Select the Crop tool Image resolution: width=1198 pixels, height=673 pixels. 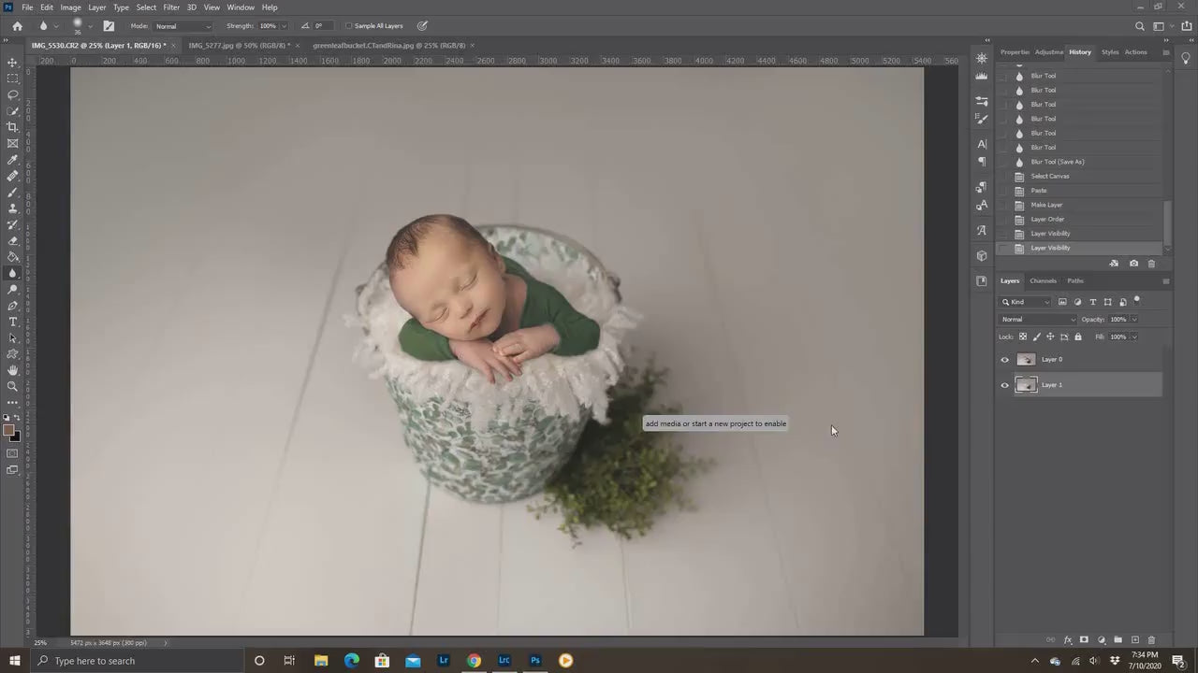12,126
